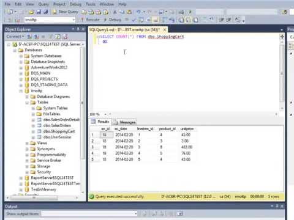Viewport: 294px width, 220px height.
Task: Select TestInMemory database
Action: [x=43, y=189]
